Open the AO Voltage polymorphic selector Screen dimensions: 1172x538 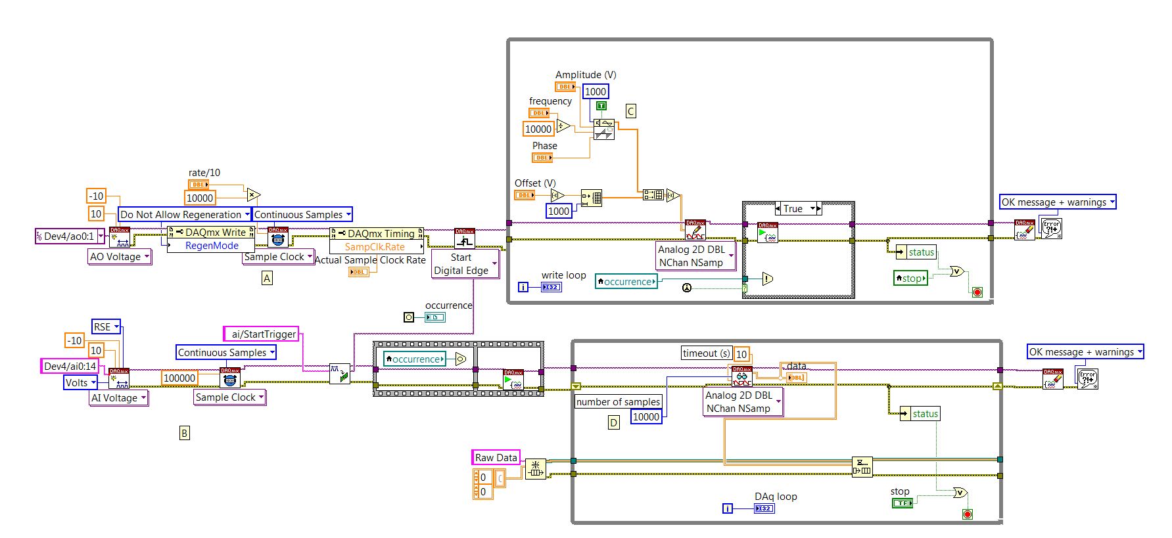tap(120, 257)
